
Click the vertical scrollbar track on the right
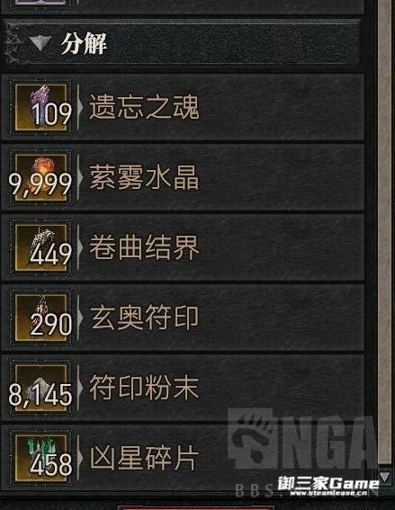coord(384,233)
